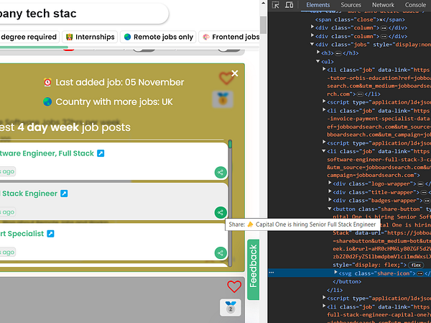The height and width of the screenshot is (323, 431).
Task: Expand the second div class column node
Action: pyautogui.click(x=312, y=35)
